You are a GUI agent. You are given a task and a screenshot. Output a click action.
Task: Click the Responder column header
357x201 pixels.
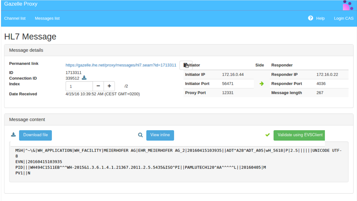tap(282, 65)
